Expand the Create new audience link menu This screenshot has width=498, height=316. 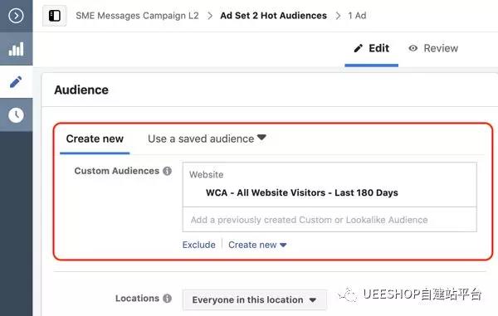[257, 245]
